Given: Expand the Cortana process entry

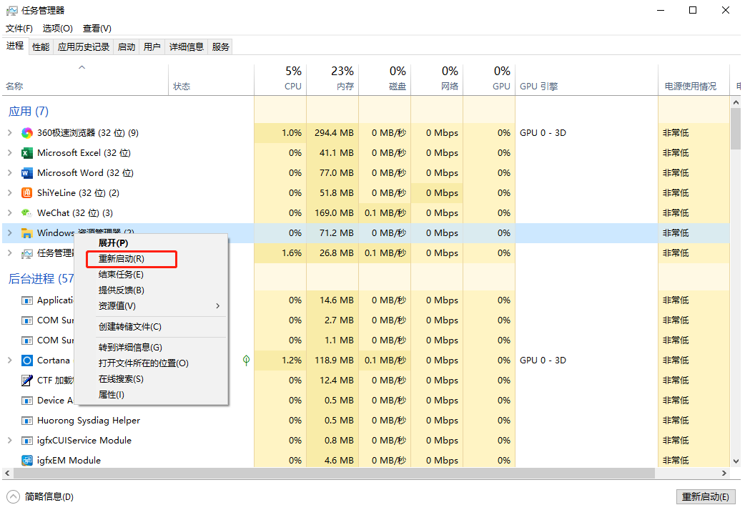Looking at the screenshot, I should click(9, 360).
